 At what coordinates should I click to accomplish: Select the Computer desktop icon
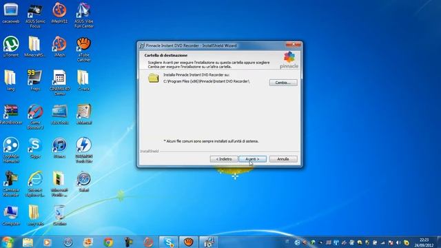[11, 216]
